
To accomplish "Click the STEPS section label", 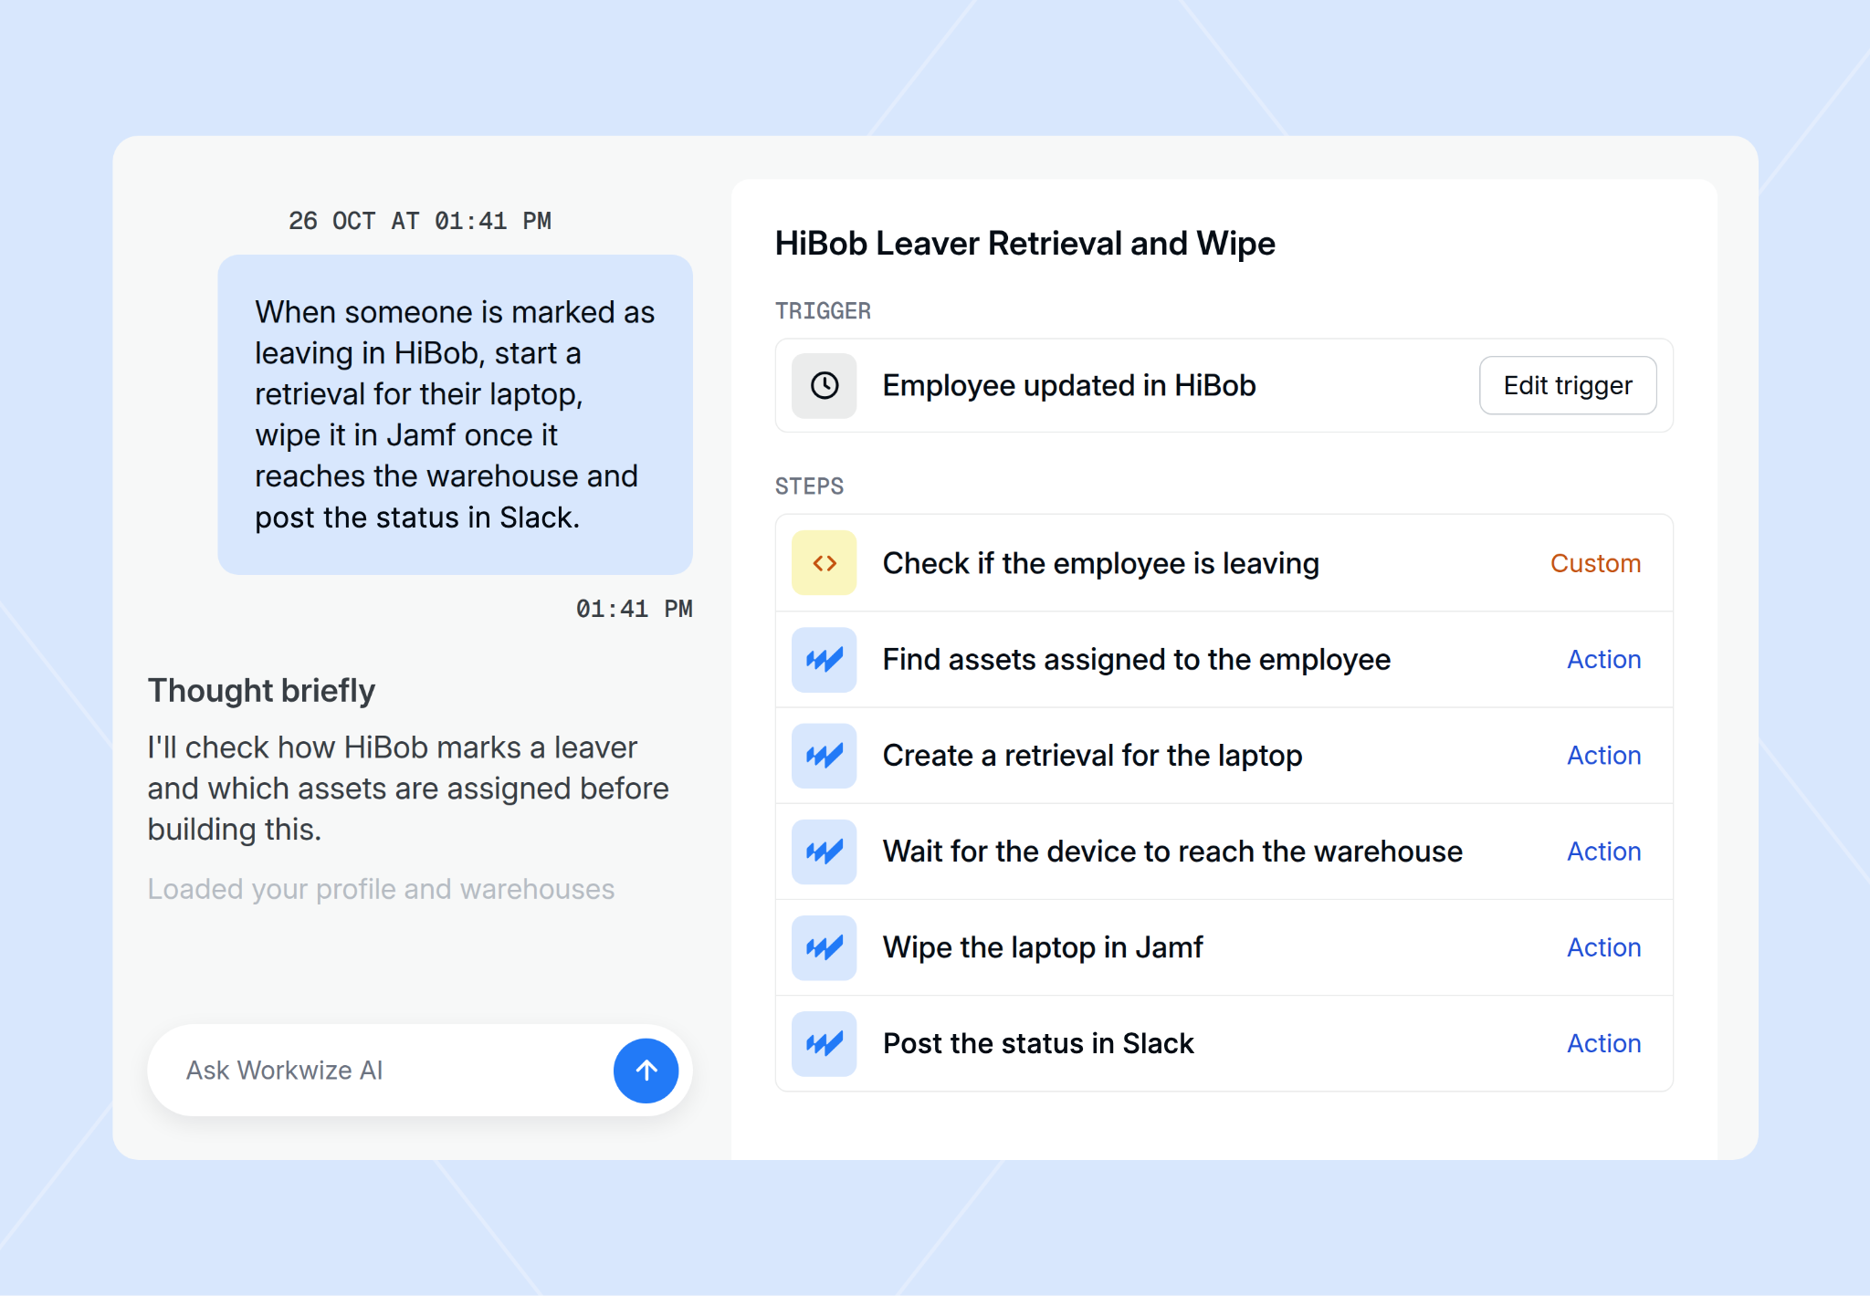I will [x=809, y=486].
